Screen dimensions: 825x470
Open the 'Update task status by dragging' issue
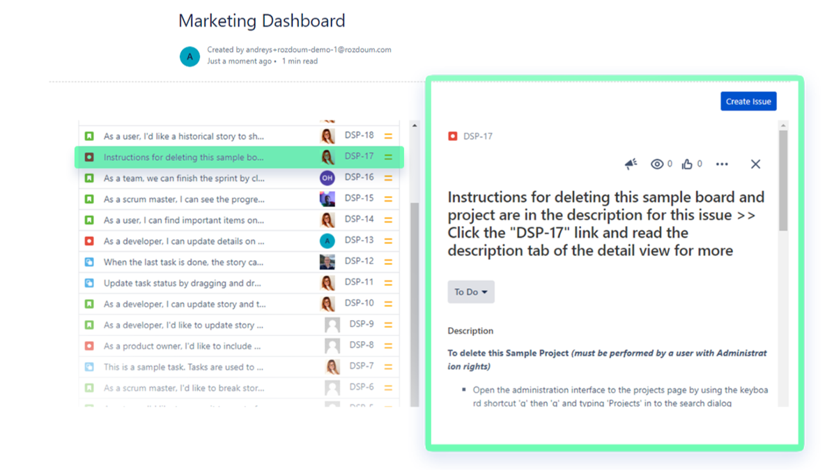(x=184, y=283)
